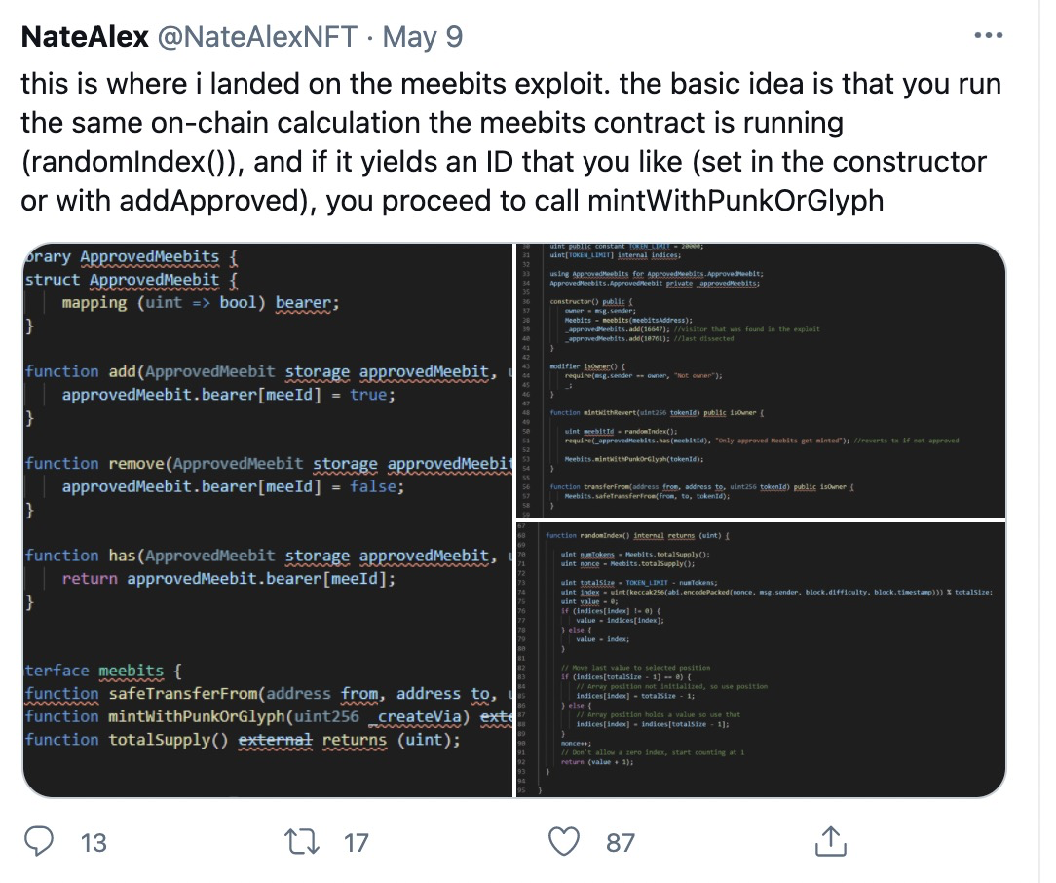Open the share icon menu

tap(828, 841)
